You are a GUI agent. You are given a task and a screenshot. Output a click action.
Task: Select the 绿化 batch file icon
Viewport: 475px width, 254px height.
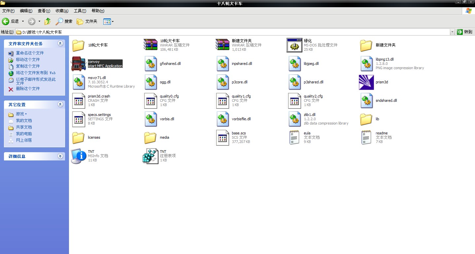pyautogui.click(x=294, y=45)
